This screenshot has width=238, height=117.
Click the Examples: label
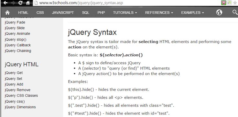pyautogui.click(x=78, y=82)
